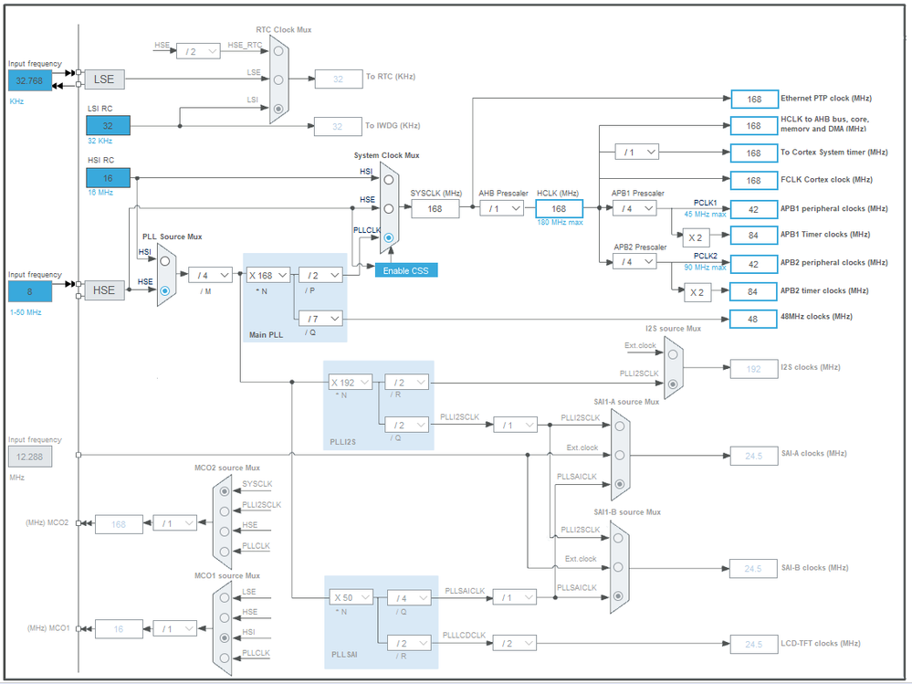Viewport: 912px width, 684px height.
Task: Open the PLL /M divider dropdown
Action: (x=211, y=275)
